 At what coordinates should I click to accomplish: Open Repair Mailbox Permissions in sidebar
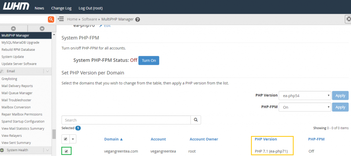[x=22, y=115]
